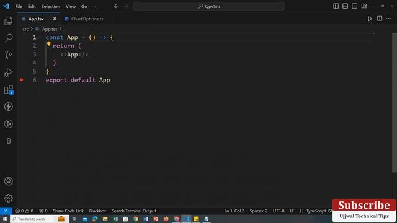Click the VS Code logo icon
This screenshot has width=397, height=223.
[6, 6]
